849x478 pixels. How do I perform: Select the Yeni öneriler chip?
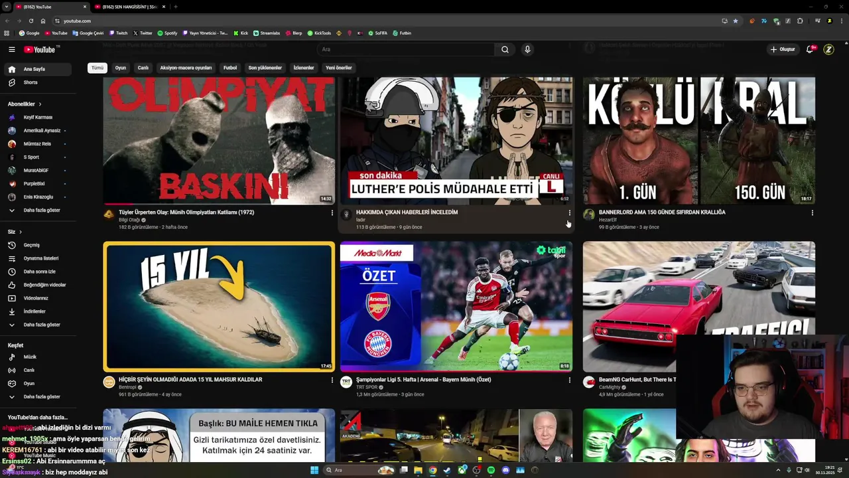point(339,68)
